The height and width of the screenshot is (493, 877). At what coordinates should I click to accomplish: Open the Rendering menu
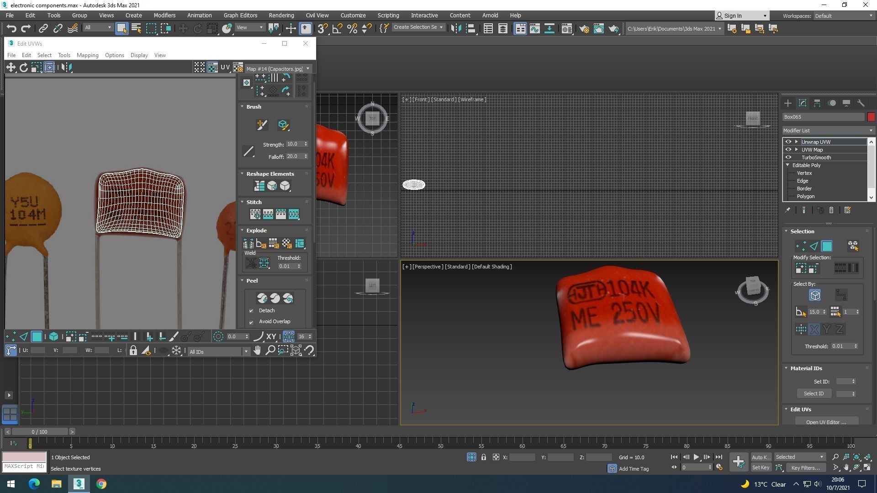(x=281, y=15)
